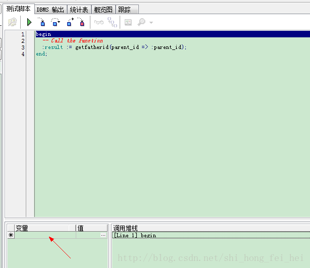Image resolution: width=310 pixels, height=268 pixels.
Task: Select the 跟踪 tab
Action: click(x=124, y=10)
